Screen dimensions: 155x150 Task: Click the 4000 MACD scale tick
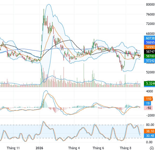pyautogui.click(x=149, y=91)
